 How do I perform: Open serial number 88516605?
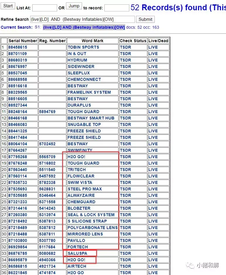[18, 99]
